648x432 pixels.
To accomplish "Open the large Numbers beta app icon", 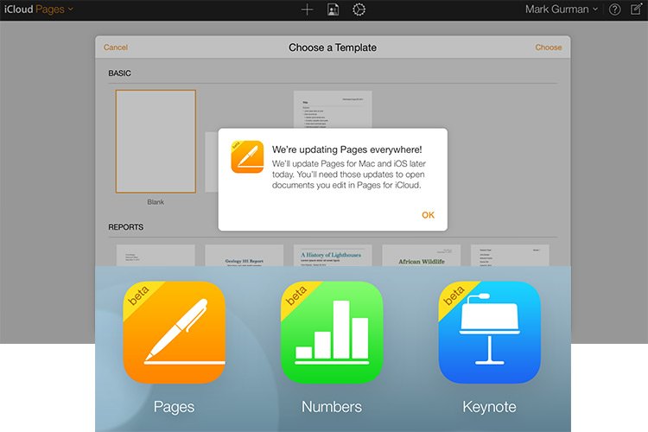I will [x=332, y=333].
